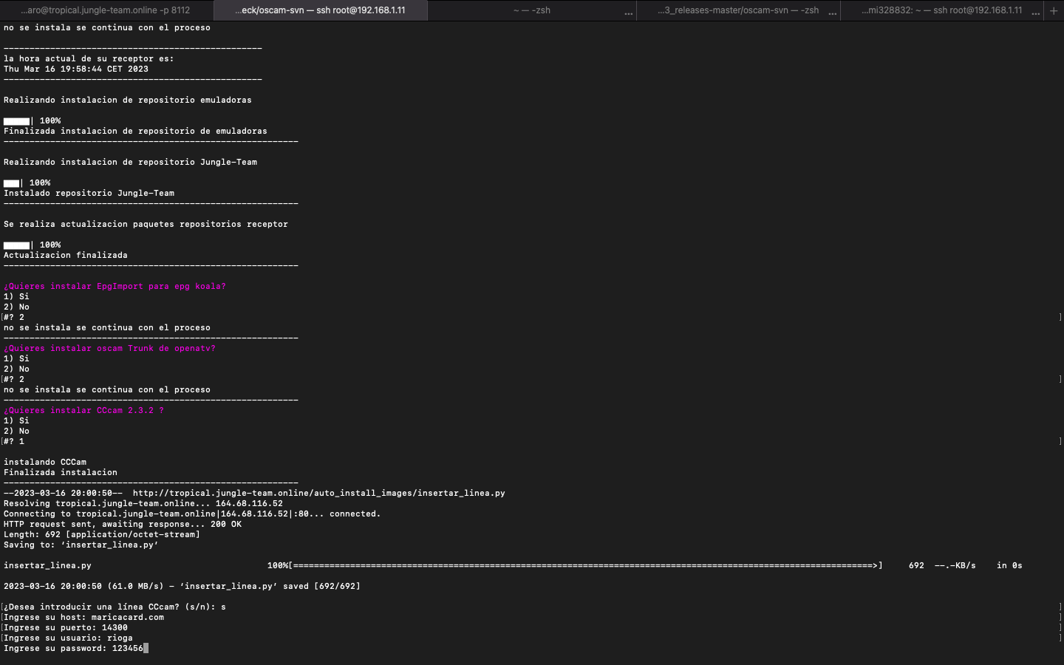Click the magenta EpgImport question line
This screenshot has height=665, width=1064.
pos(115,286)
